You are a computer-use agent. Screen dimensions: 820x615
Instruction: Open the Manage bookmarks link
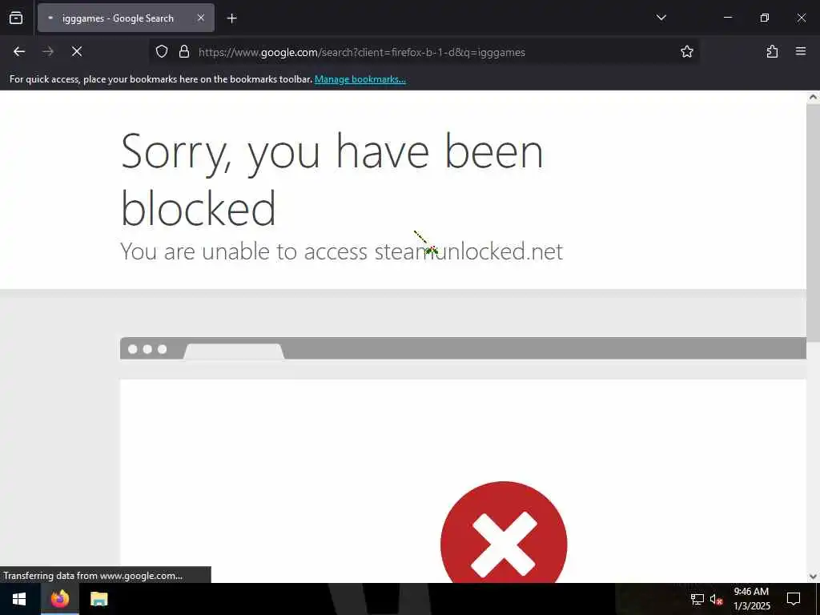coord(360,79)
